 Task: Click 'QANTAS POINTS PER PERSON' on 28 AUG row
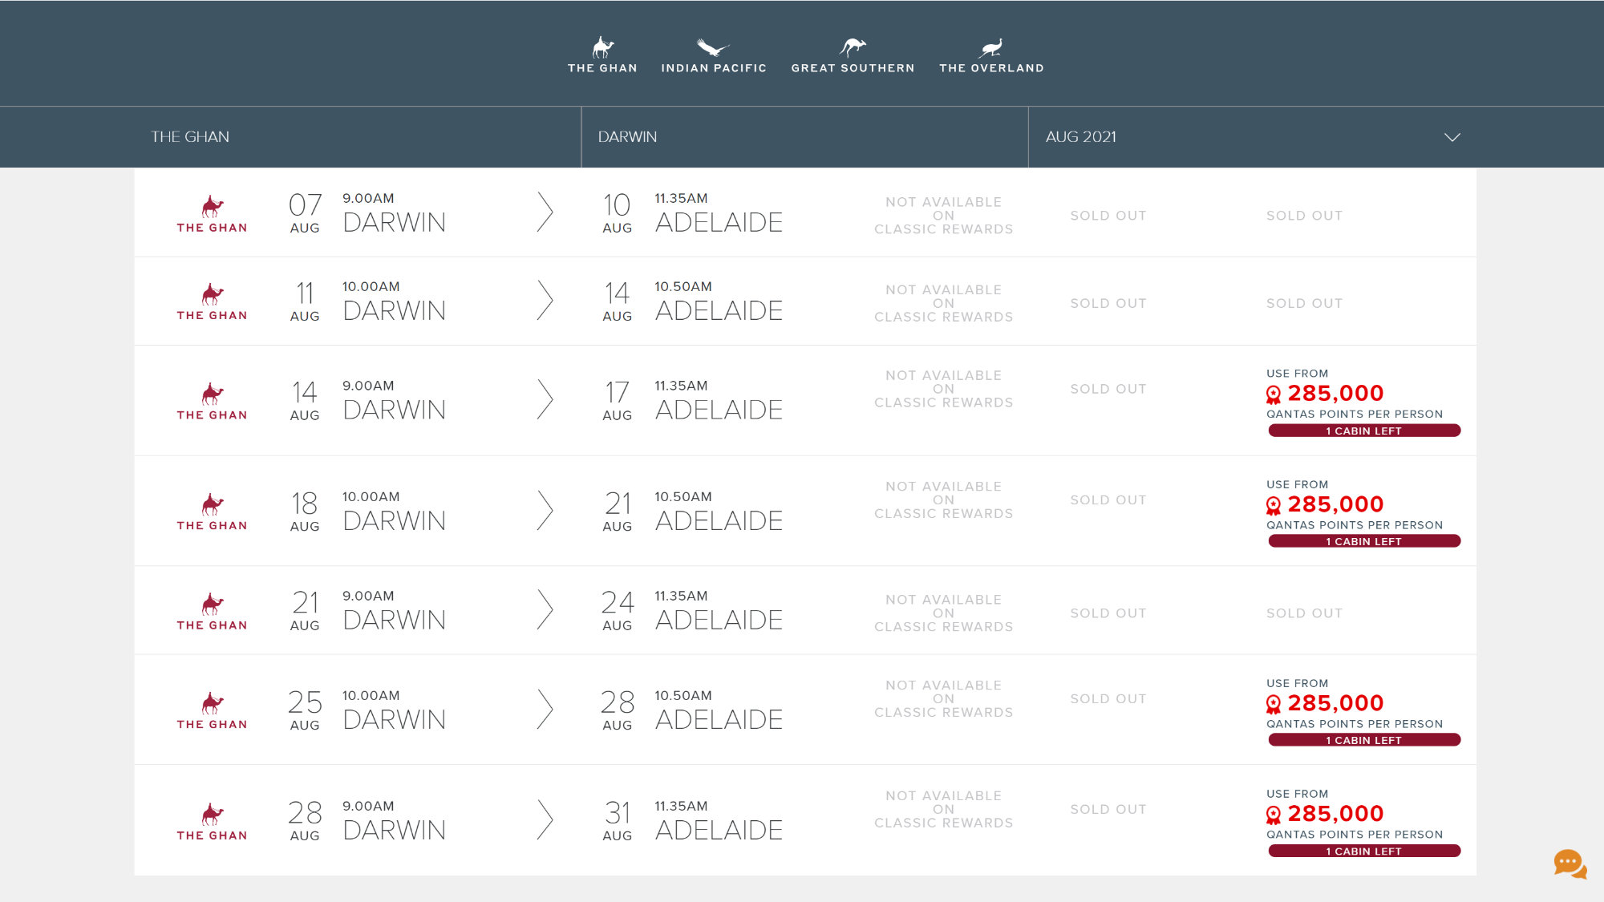1355,835
